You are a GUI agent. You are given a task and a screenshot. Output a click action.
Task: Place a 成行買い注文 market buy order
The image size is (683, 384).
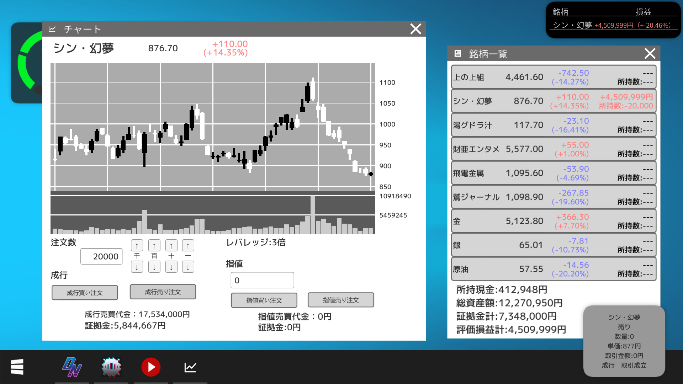[85, 293]
